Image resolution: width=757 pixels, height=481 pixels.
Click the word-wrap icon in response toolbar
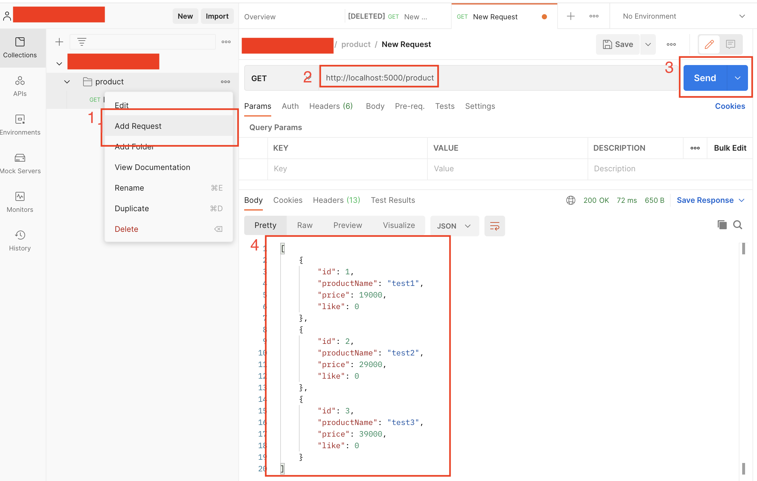(494, 226)
